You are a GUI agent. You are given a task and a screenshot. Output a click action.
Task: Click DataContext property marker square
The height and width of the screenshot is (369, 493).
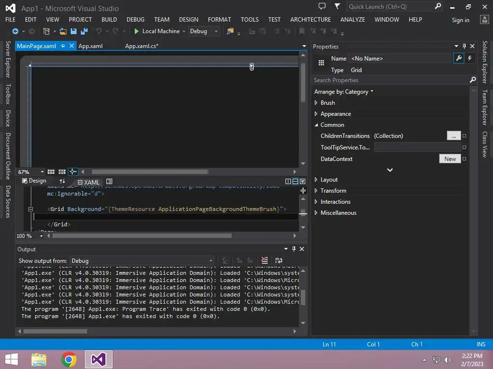pos(465,159)
